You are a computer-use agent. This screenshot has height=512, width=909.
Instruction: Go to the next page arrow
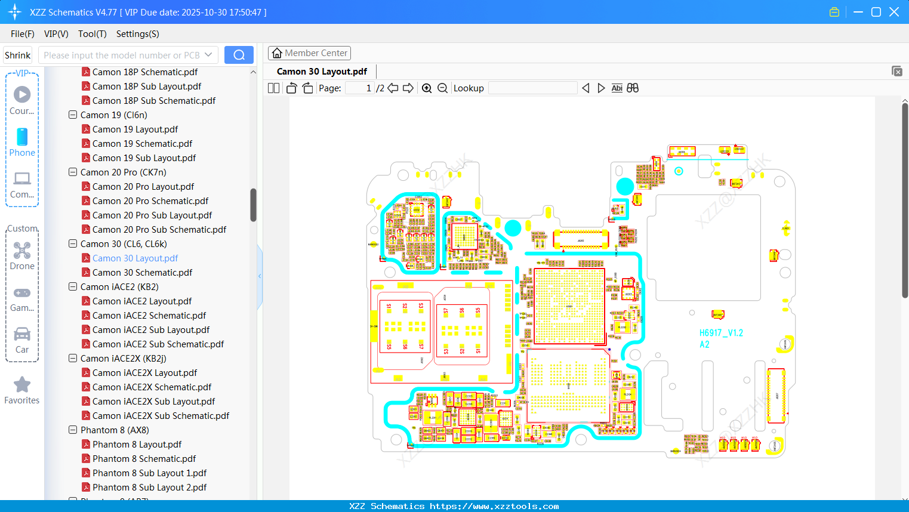click(408, 88)
